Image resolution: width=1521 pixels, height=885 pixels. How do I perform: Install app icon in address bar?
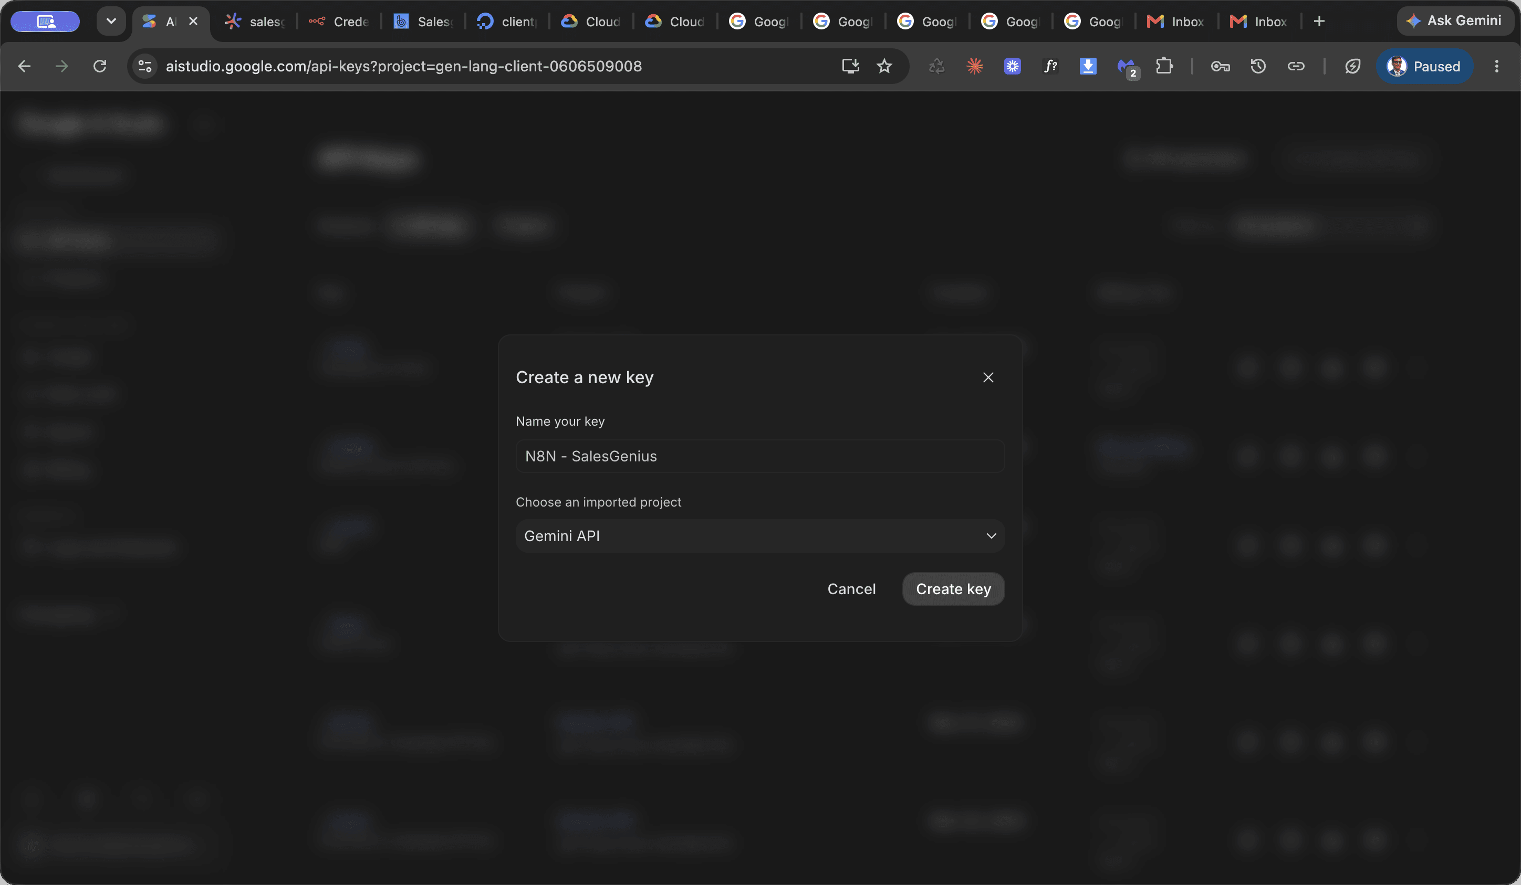[x=850, y=66]
